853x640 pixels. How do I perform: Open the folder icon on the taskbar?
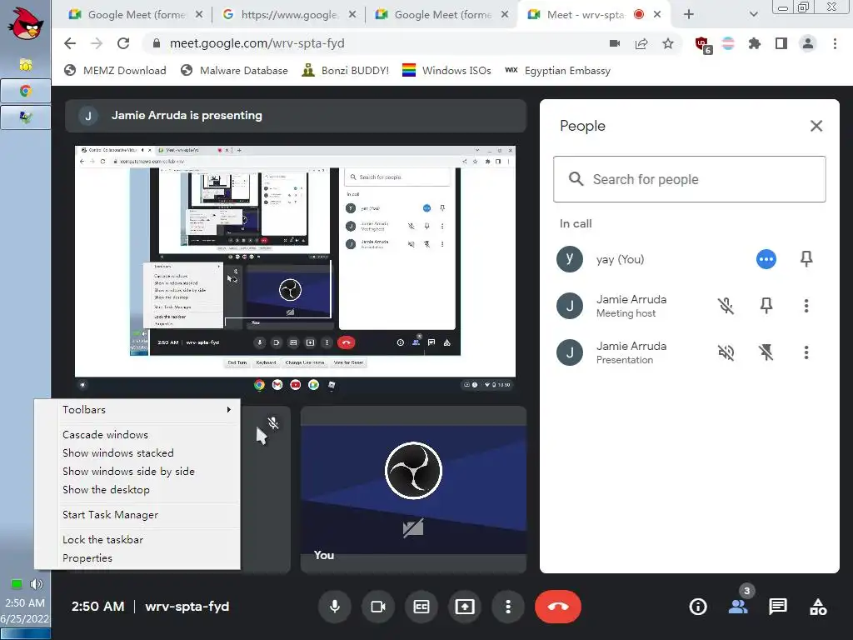click(26, 64)
